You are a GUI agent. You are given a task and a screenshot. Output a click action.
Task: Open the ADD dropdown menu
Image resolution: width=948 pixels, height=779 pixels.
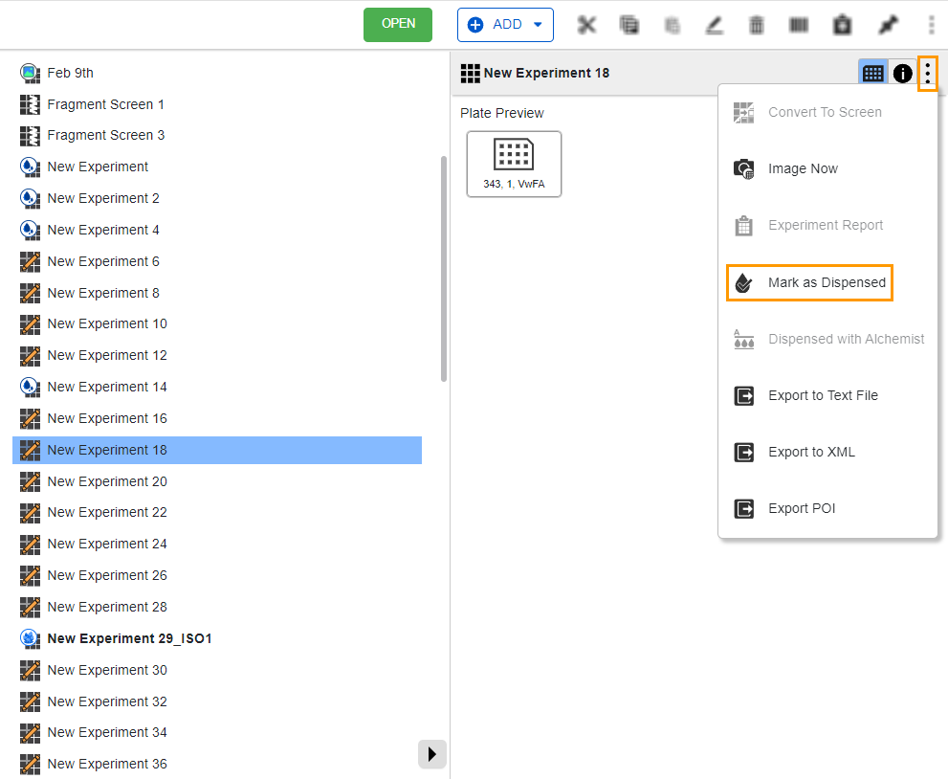505,25
